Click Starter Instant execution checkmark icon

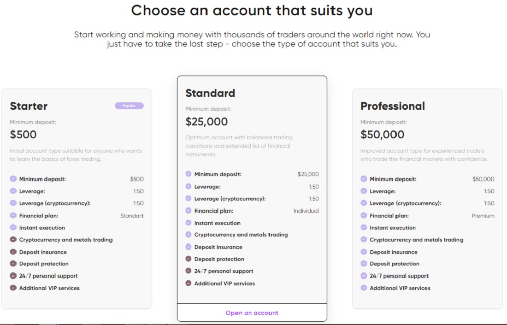13,227
